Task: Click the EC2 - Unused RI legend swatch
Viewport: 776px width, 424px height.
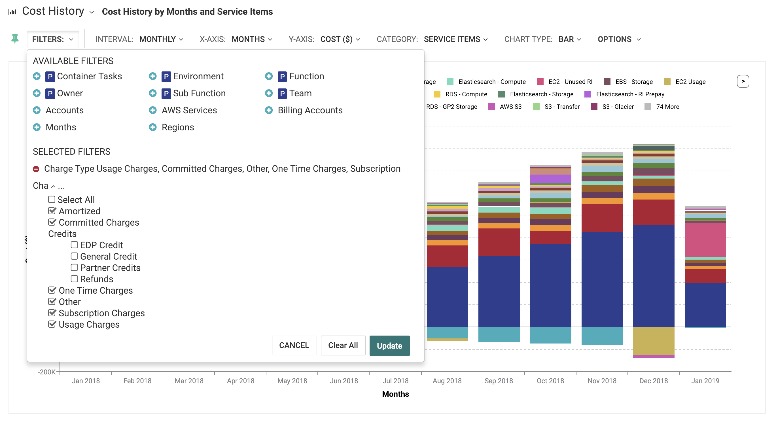Action: pyautogui.click(x=540, y=82)
